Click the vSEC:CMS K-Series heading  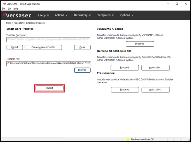(x=110, y=29)
